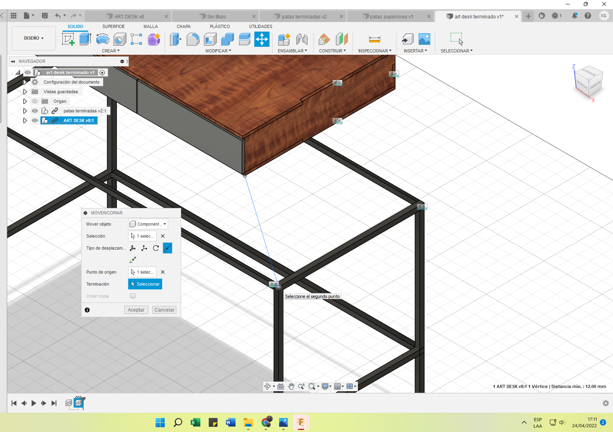This screenshot has width=613, height=432.
Task: Insert a derive component
Action: 407,39
